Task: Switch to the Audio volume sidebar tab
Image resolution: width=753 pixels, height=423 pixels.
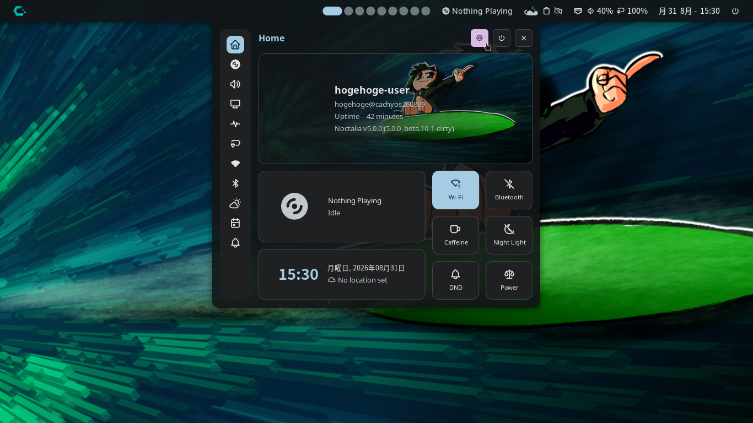Action: (235, 84)
